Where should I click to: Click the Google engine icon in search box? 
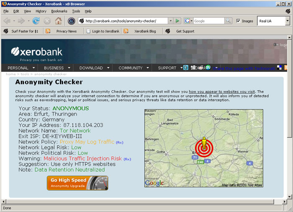pos(187,21)
